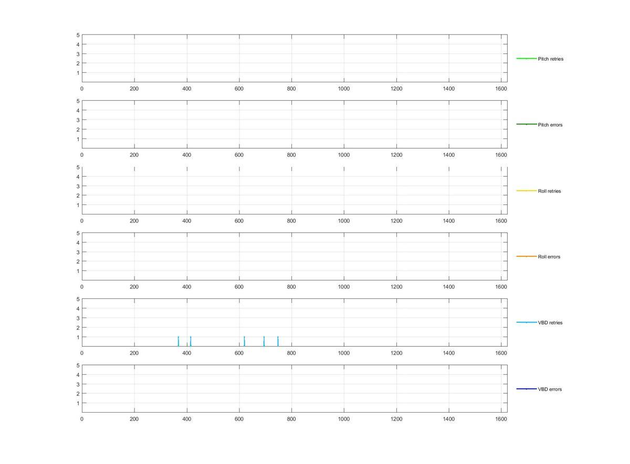630x464 pixels.
Task: Click x-axis tick 1600 under Pitch errors plot
Action: tap(501, 155)
